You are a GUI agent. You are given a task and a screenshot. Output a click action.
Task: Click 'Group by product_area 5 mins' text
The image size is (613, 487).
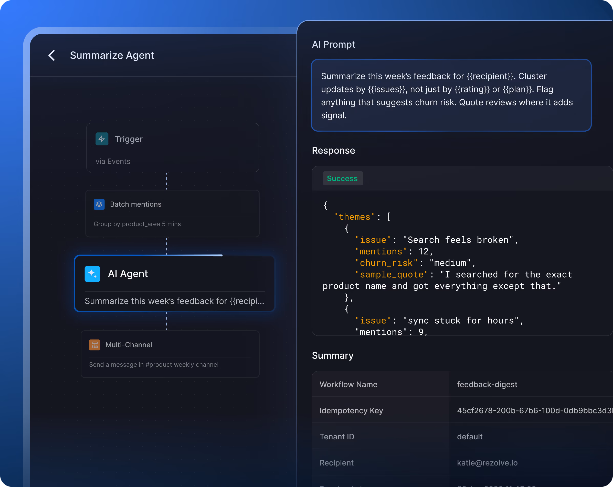137,224
